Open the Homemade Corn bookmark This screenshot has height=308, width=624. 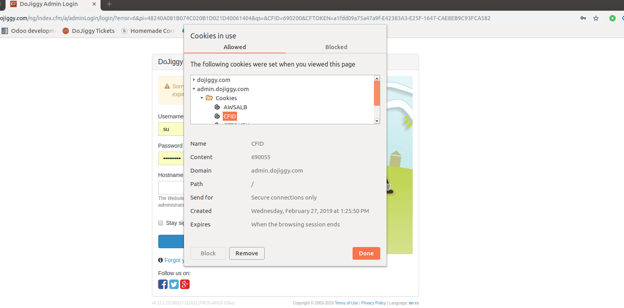coord(148,31)
